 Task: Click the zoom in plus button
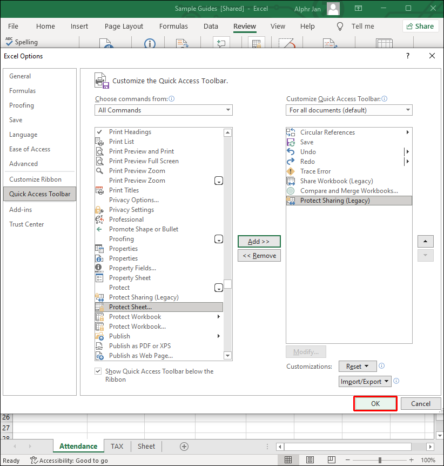click(411, 460)
